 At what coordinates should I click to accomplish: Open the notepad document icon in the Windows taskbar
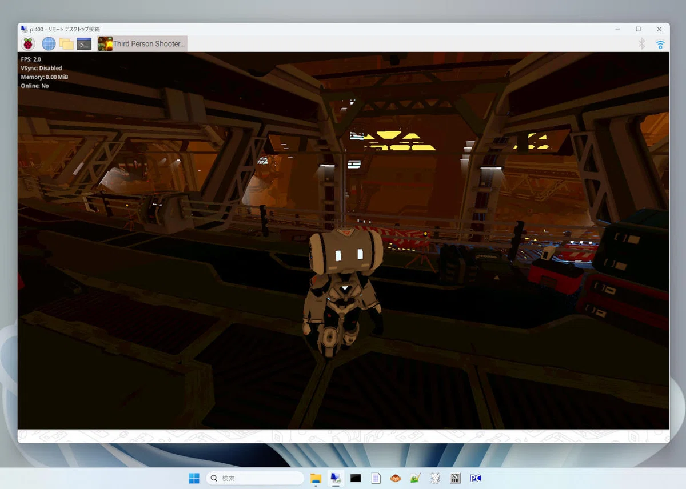(x=376, y=478)
